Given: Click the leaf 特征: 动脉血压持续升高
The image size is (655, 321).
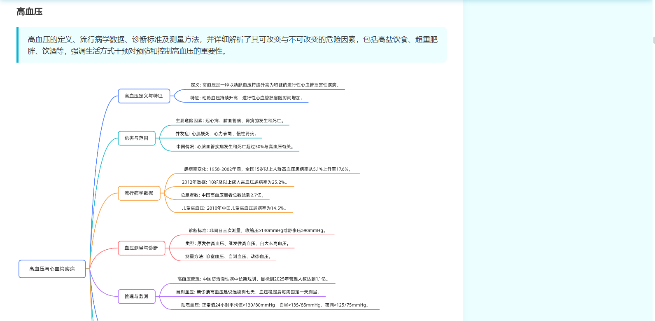Looking at the screenshot, I should (247, 98).
